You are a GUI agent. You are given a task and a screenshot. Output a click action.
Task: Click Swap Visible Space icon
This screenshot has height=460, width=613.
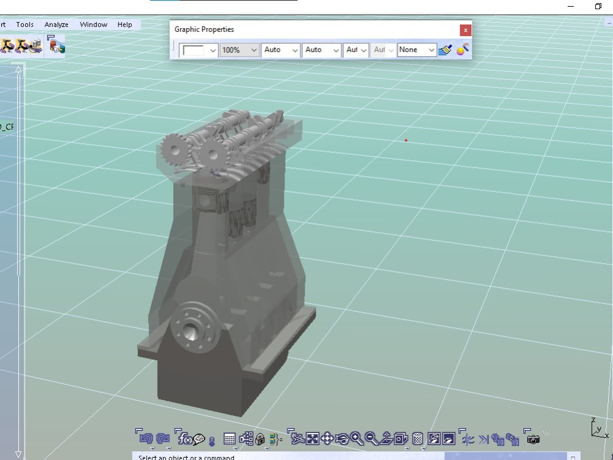click(x=449, y=439)
